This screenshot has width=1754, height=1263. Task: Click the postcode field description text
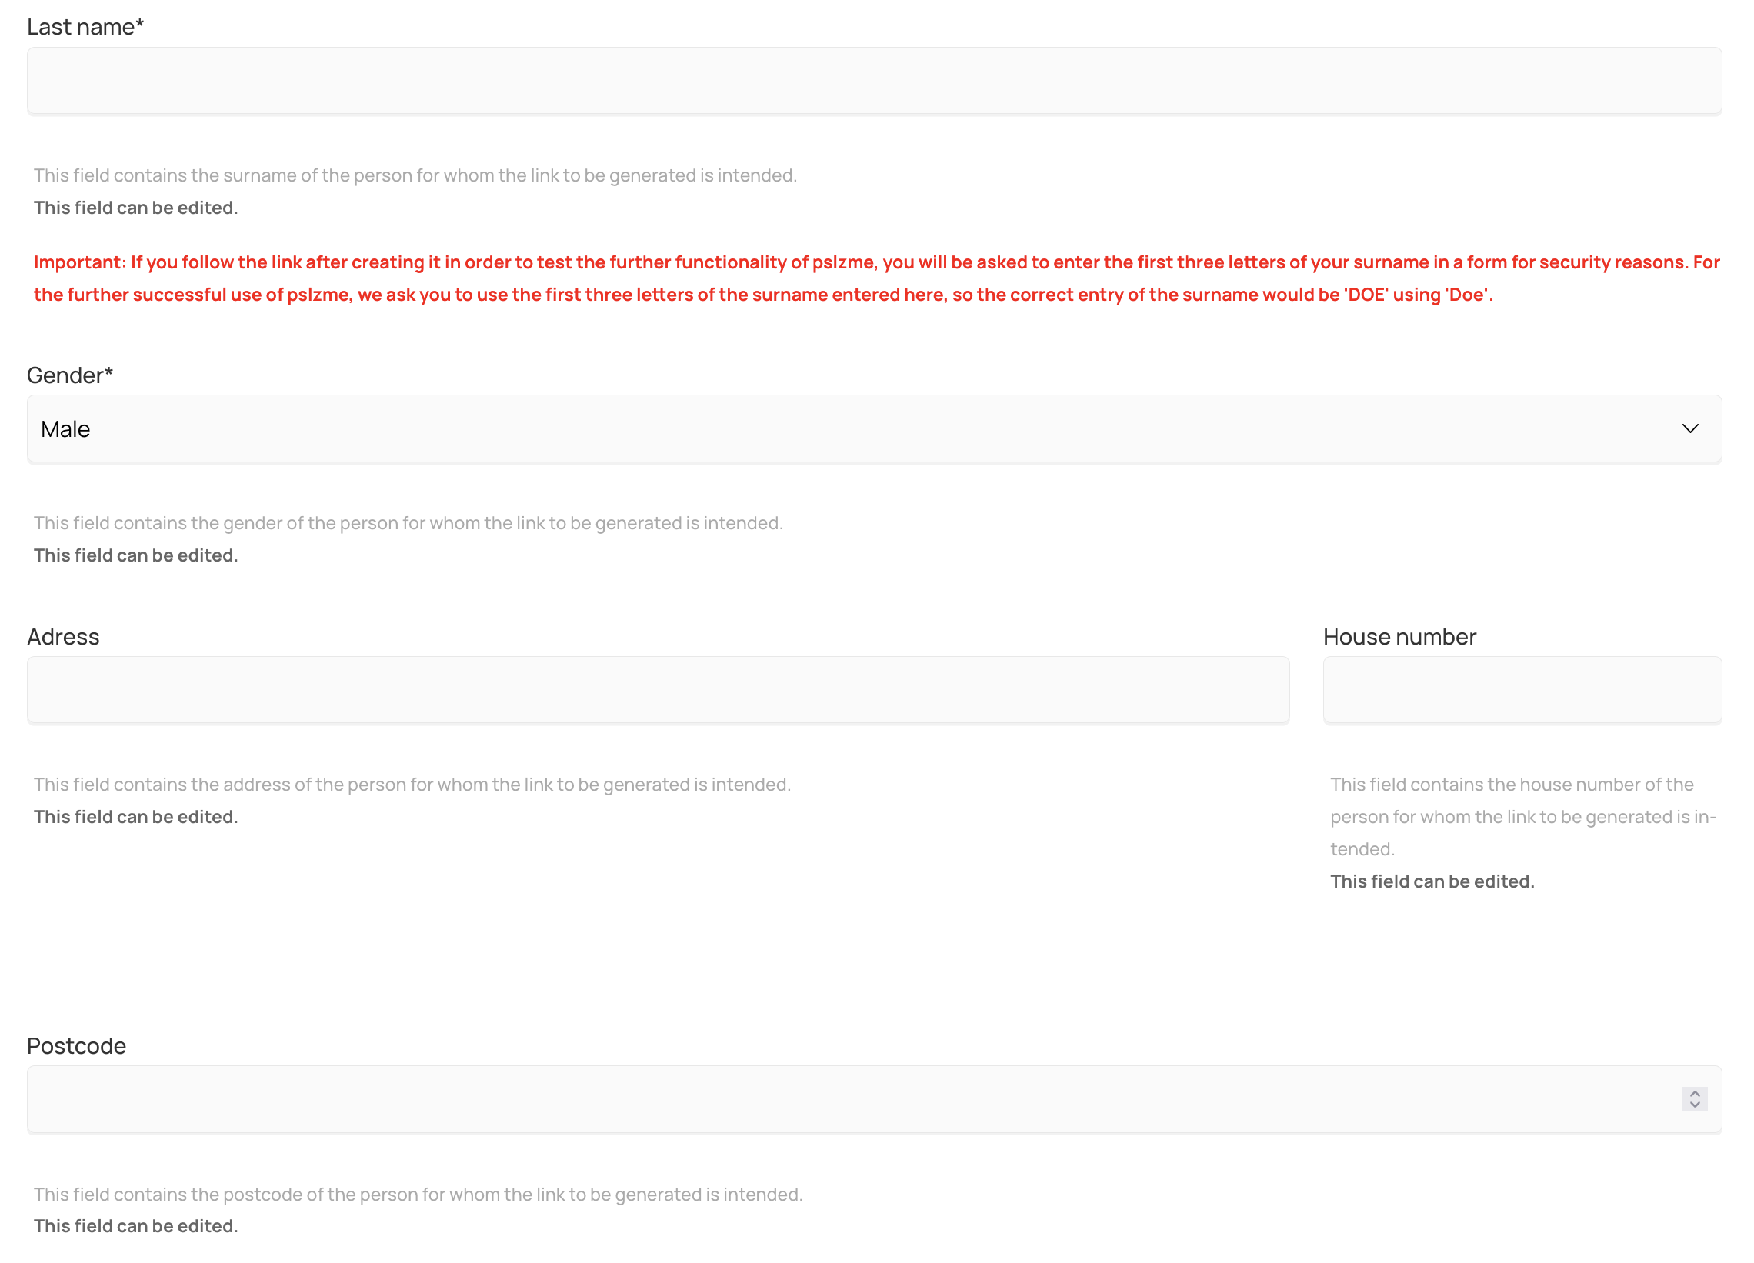coord(418,1195)
